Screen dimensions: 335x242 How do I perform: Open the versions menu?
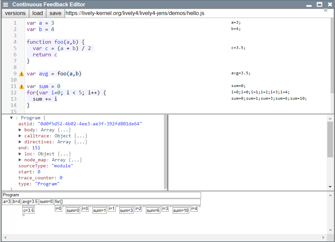click(x=15, y=13)
